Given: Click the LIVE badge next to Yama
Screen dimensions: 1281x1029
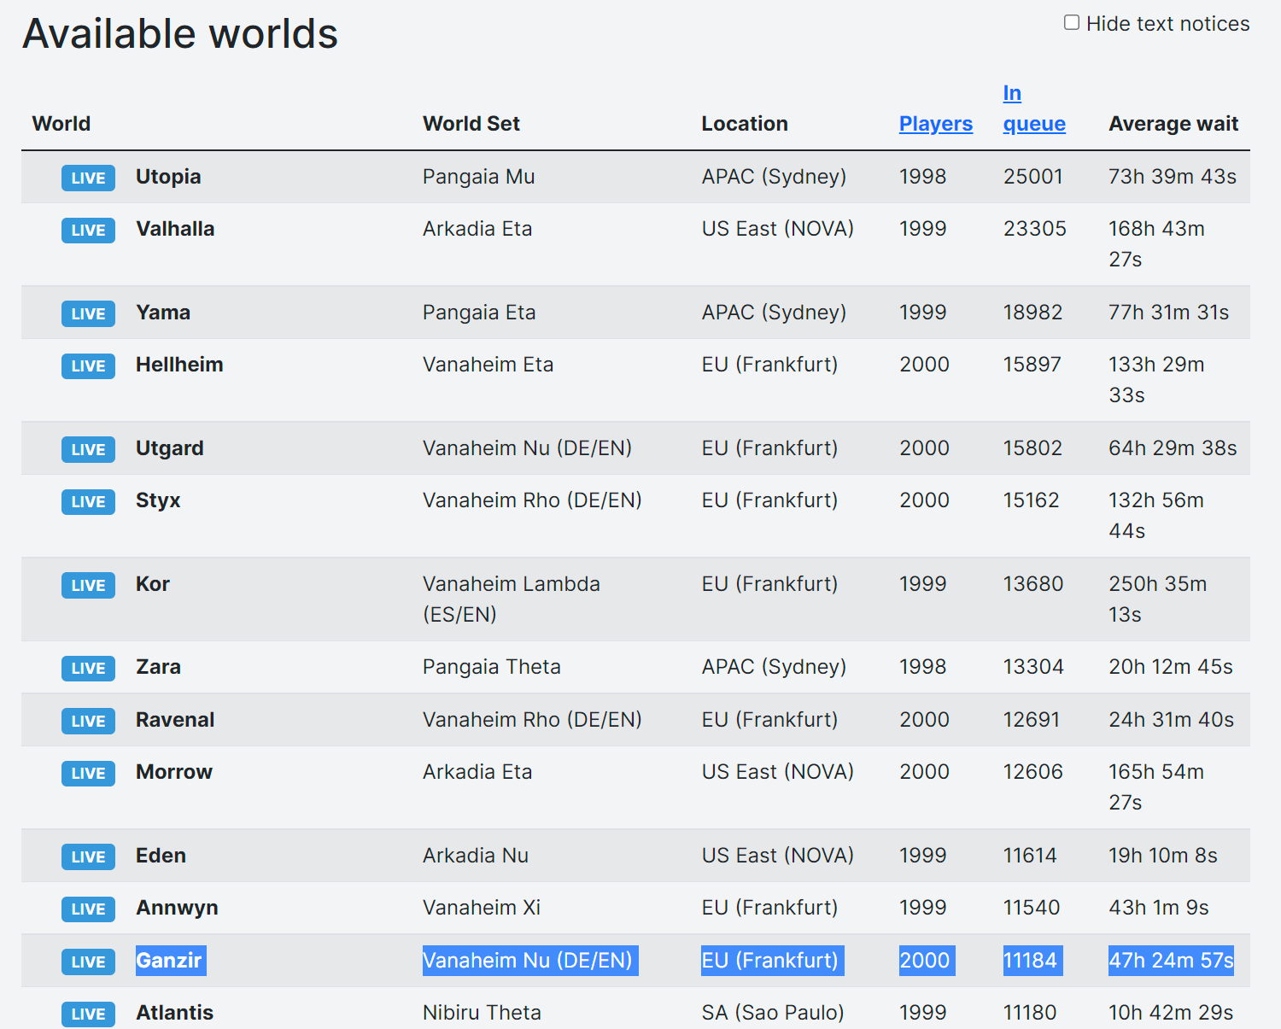Looking at the screenshot, I should pyautogui.click(x=88, y=313).
